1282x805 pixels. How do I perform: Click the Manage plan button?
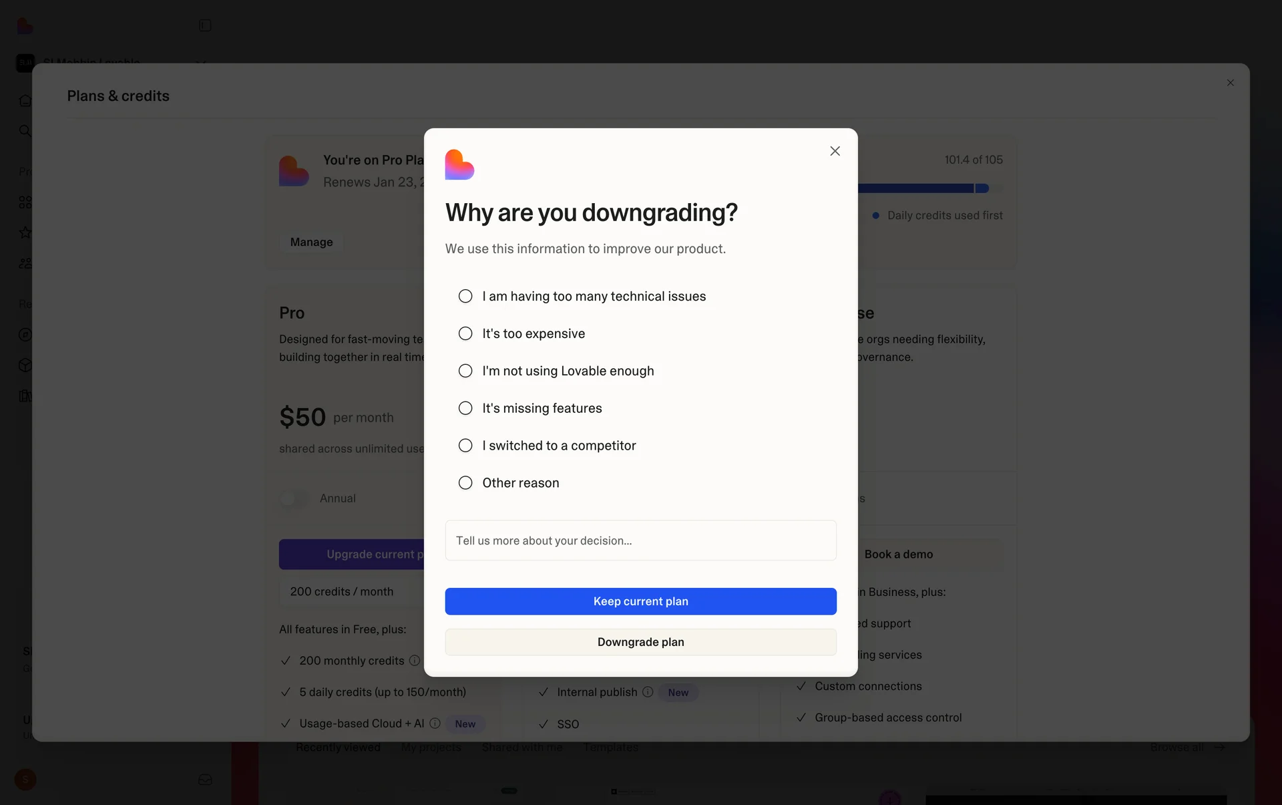tap(311, 242)
